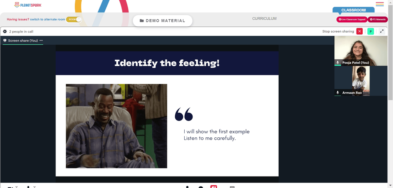Click Armaan Rao's video thumbnail
Screen dimensions: 393x188
coord(361,81)
